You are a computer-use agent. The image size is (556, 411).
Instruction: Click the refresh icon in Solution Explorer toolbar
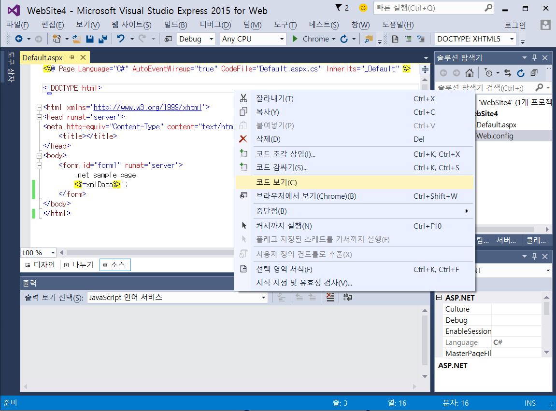[520, 73]
